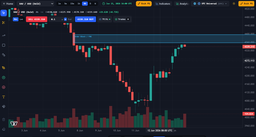The width and height of the screenshot is (256, 137).
Task: Toggle the magnet snap tool
Action: click(3, 107)
